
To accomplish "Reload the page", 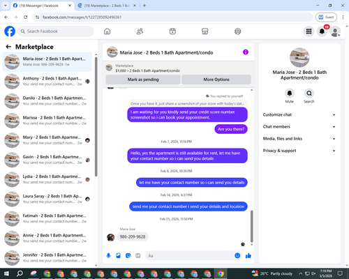I will click(x=26, y=17).
